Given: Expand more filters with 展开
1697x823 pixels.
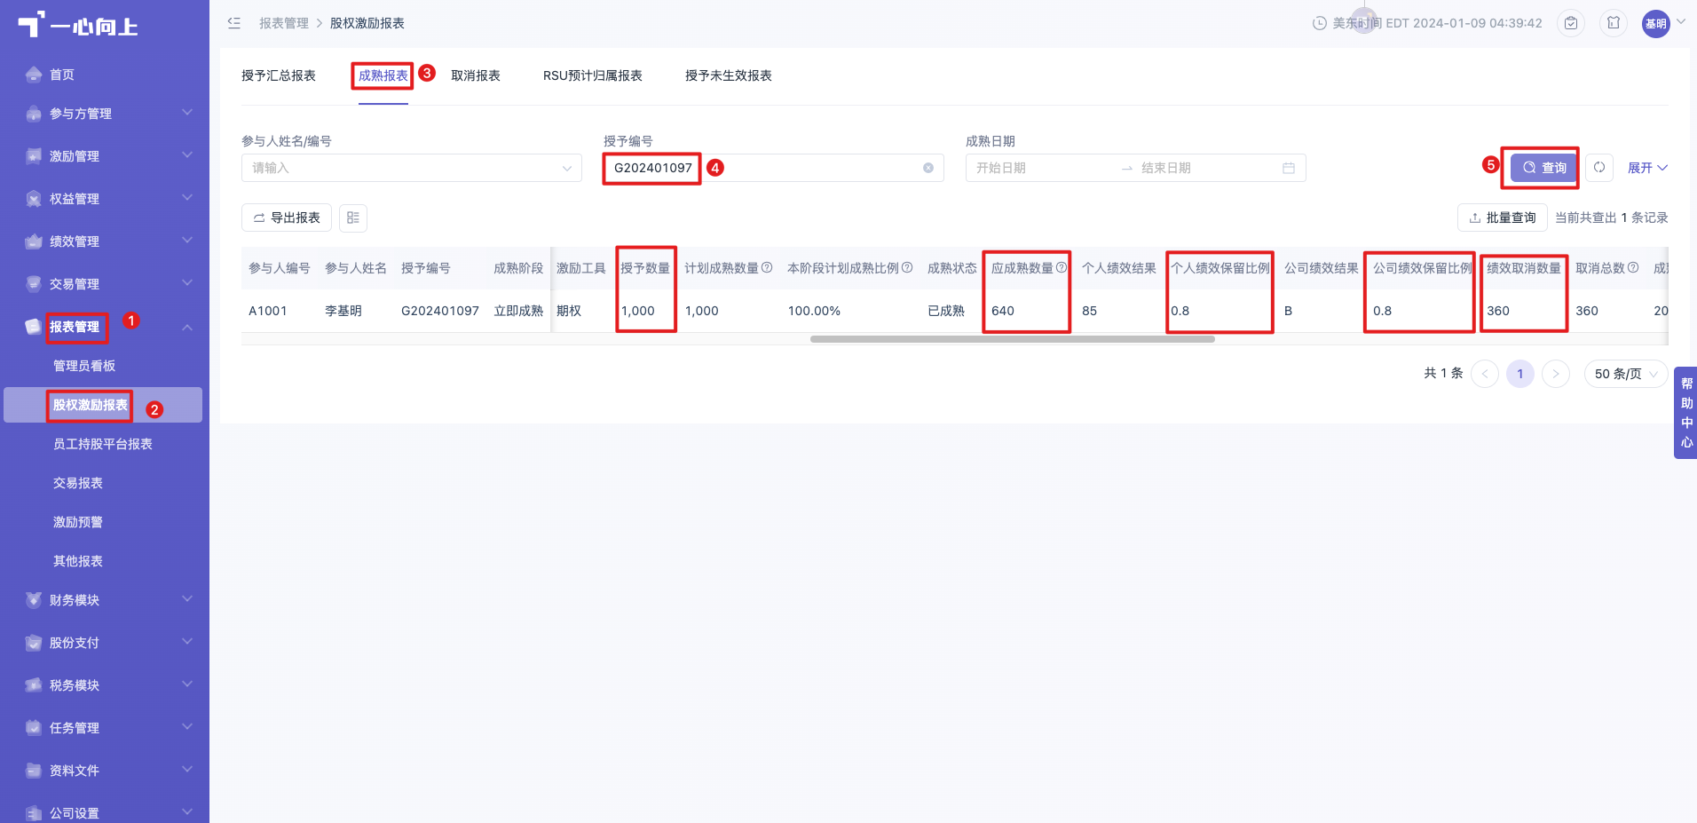Looking at the screenshot, I should tap(1647, 168).
